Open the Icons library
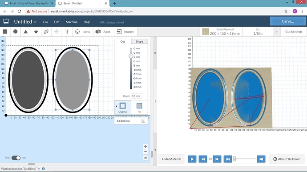The height and width of the screenshot is (172, 307). [82, 32]
